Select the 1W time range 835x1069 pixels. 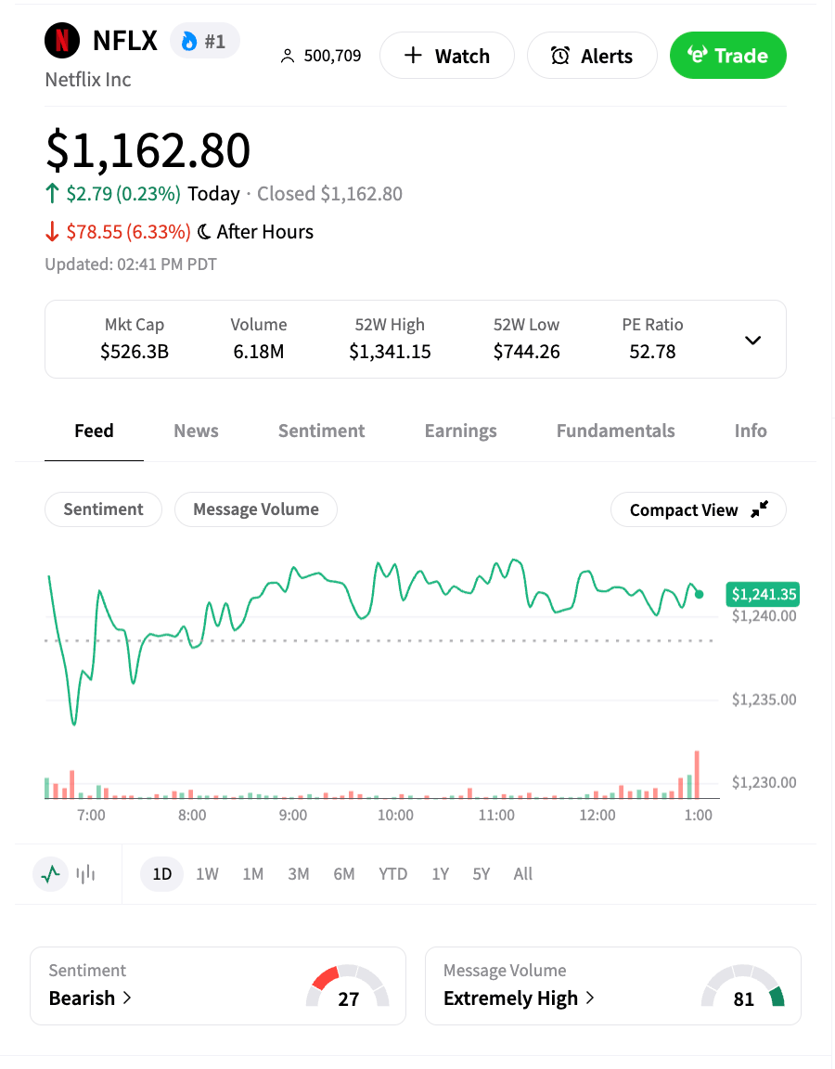pyautogui.click(x=207, y=874)
